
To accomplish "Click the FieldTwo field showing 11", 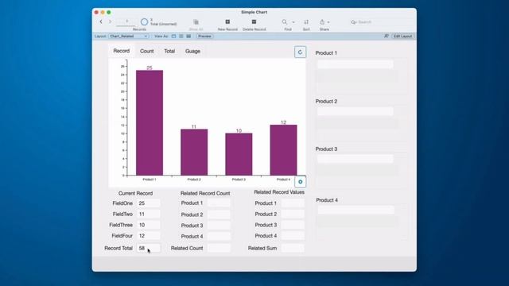I will coord(149,214).
